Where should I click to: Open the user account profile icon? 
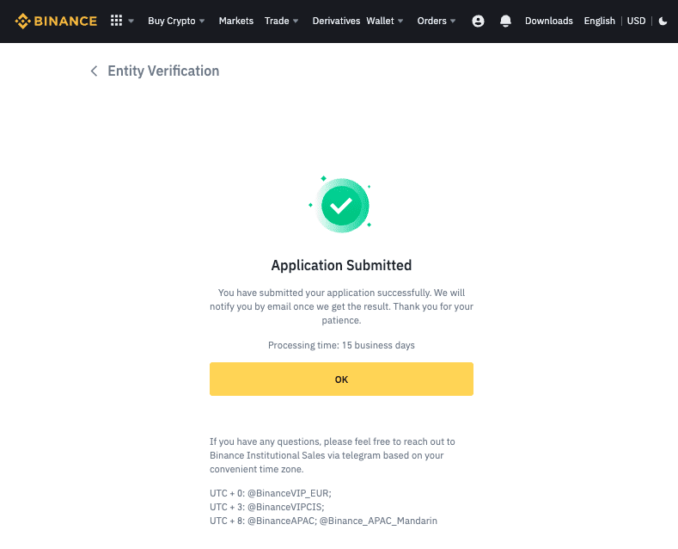click(478, 21)
